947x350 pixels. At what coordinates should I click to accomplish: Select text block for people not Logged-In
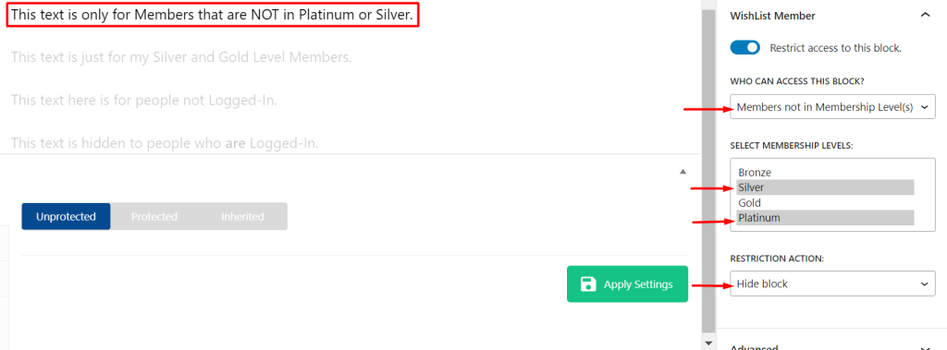[143, 100]
